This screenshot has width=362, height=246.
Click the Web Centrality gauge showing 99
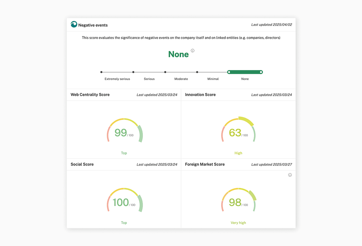click(124, 131)
